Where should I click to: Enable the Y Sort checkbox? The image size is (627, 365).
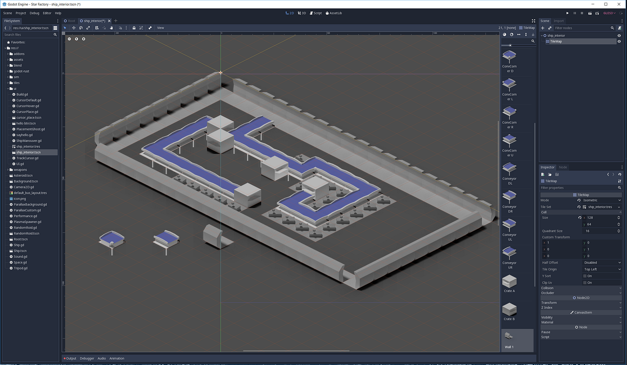click(585, 276)
